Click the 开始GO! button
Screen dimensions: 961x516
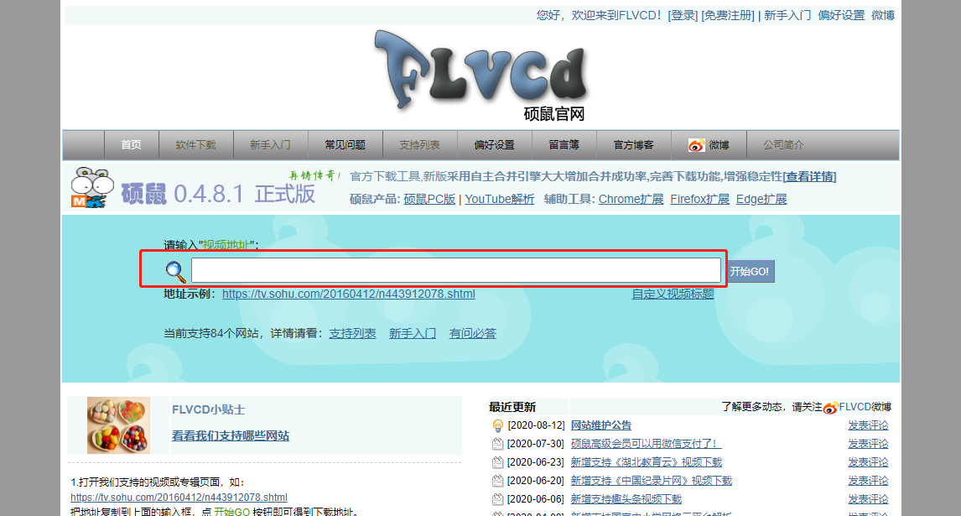(x=750, y=271)
